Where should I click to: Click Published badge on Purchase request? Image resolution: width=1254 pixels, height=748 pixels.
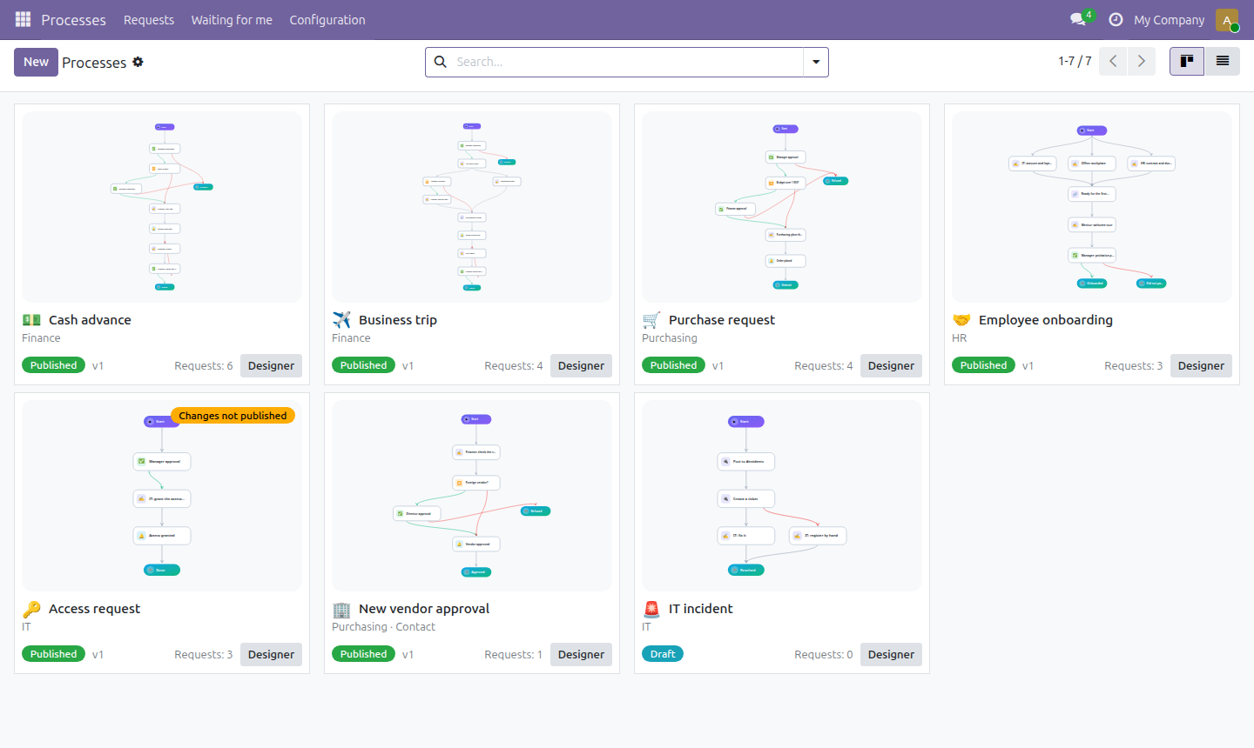point(673,365)
